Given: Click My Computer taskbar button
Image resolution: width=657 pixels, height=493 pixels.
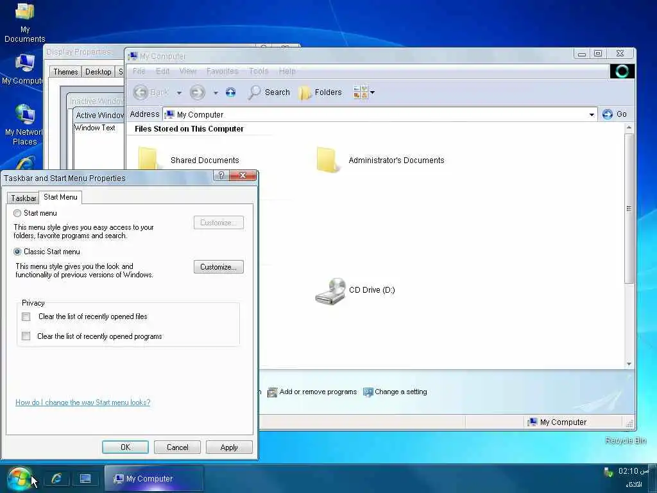Looking at the screenshot, I should coord(153,478).
